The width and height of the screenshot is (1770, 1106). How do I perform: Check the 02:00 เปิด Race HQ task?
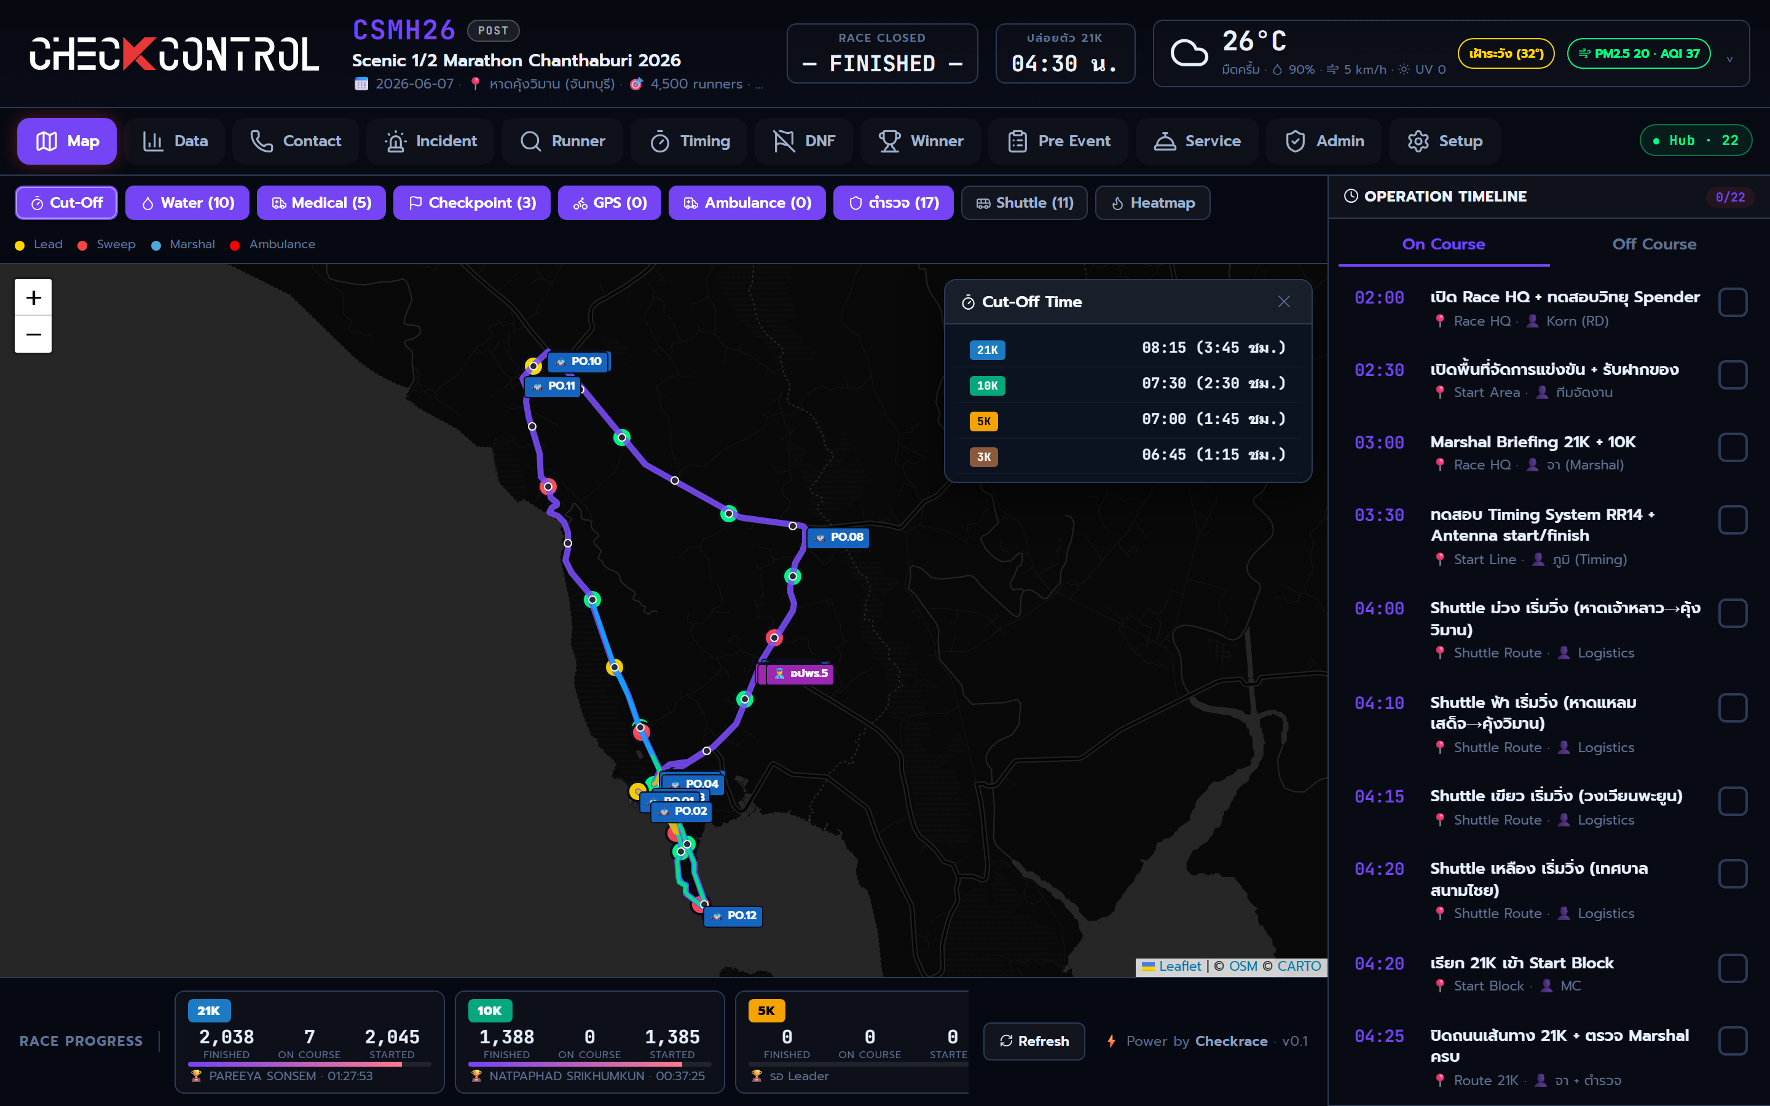coord(1733,302)
